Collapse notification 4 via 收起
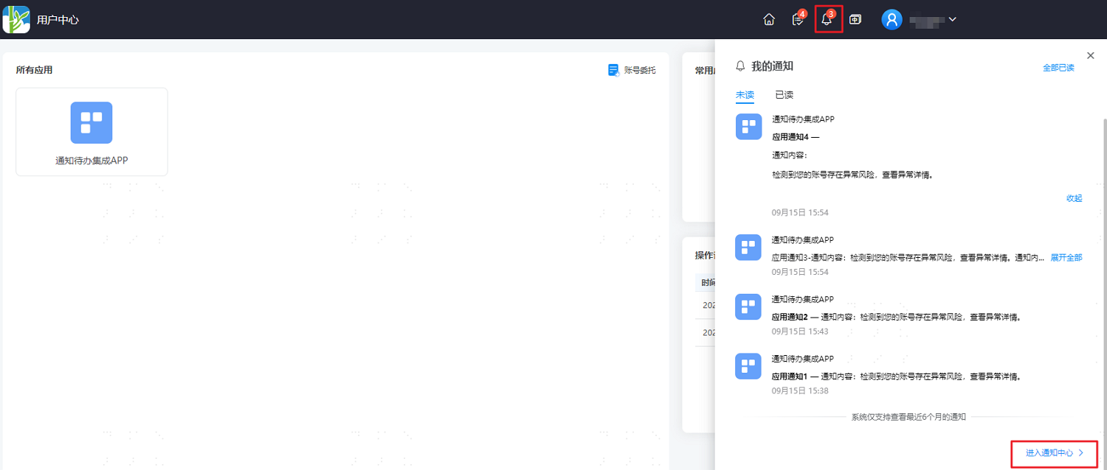This screenshot has width=1107, height=470. click(x=1074, y=198)
